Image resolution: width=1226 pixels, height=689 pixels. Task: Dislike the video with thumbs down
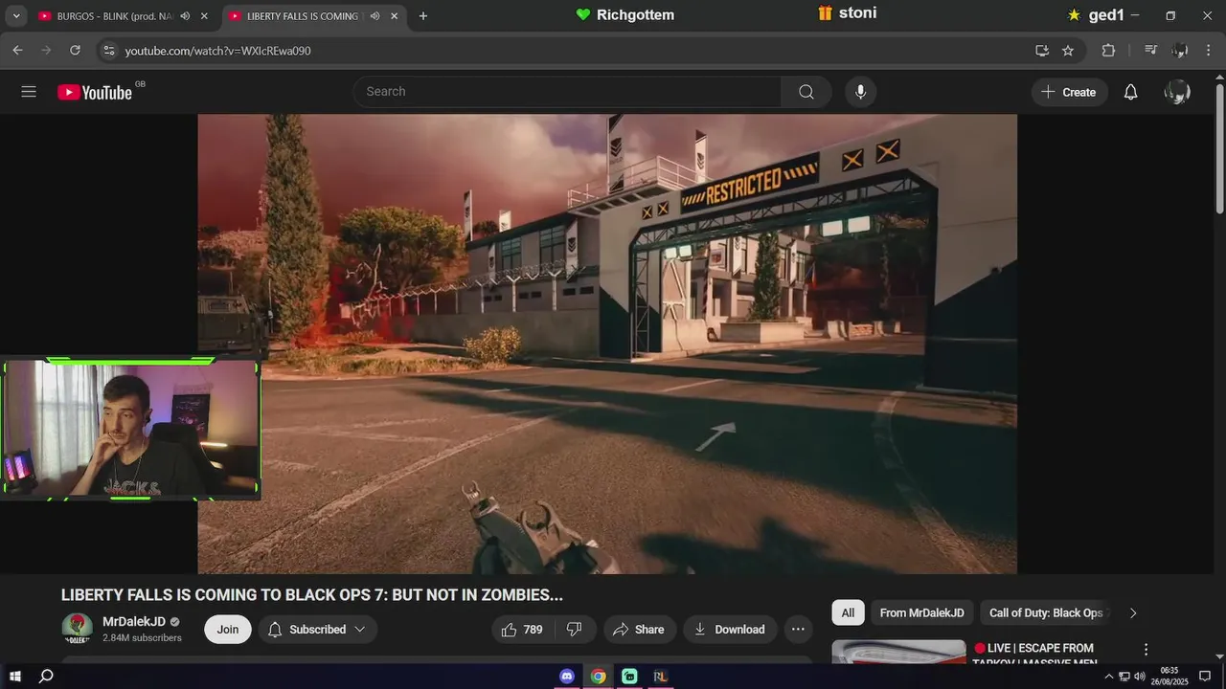point(575,630)
